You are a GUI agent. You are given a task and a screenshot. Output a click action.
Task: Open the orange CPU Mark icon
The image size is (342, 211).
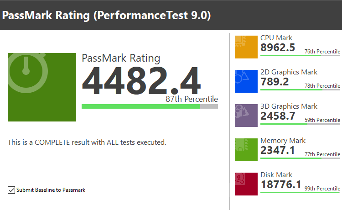click(246, 47)
